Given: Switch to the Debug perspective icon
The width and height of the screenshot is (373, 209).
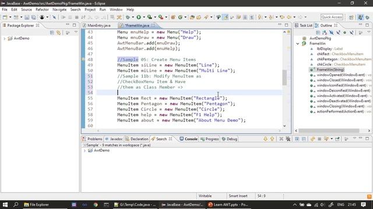Looking at the screenshot, I should (x=368, y=17).
